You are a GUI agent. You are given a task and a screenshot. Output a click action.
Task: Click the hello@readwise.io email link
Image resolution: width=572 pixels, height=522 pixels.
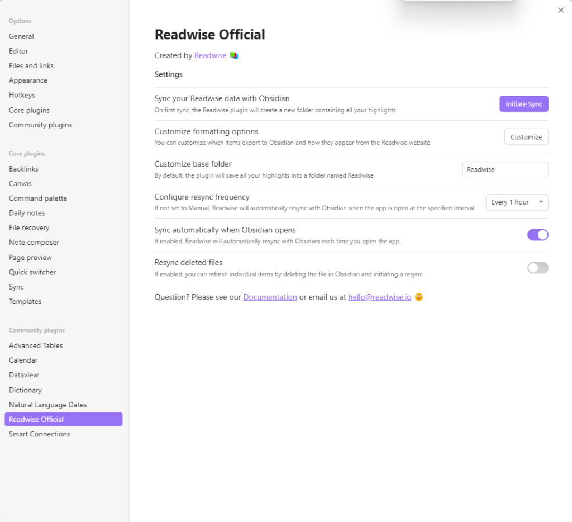coord(380,297)
